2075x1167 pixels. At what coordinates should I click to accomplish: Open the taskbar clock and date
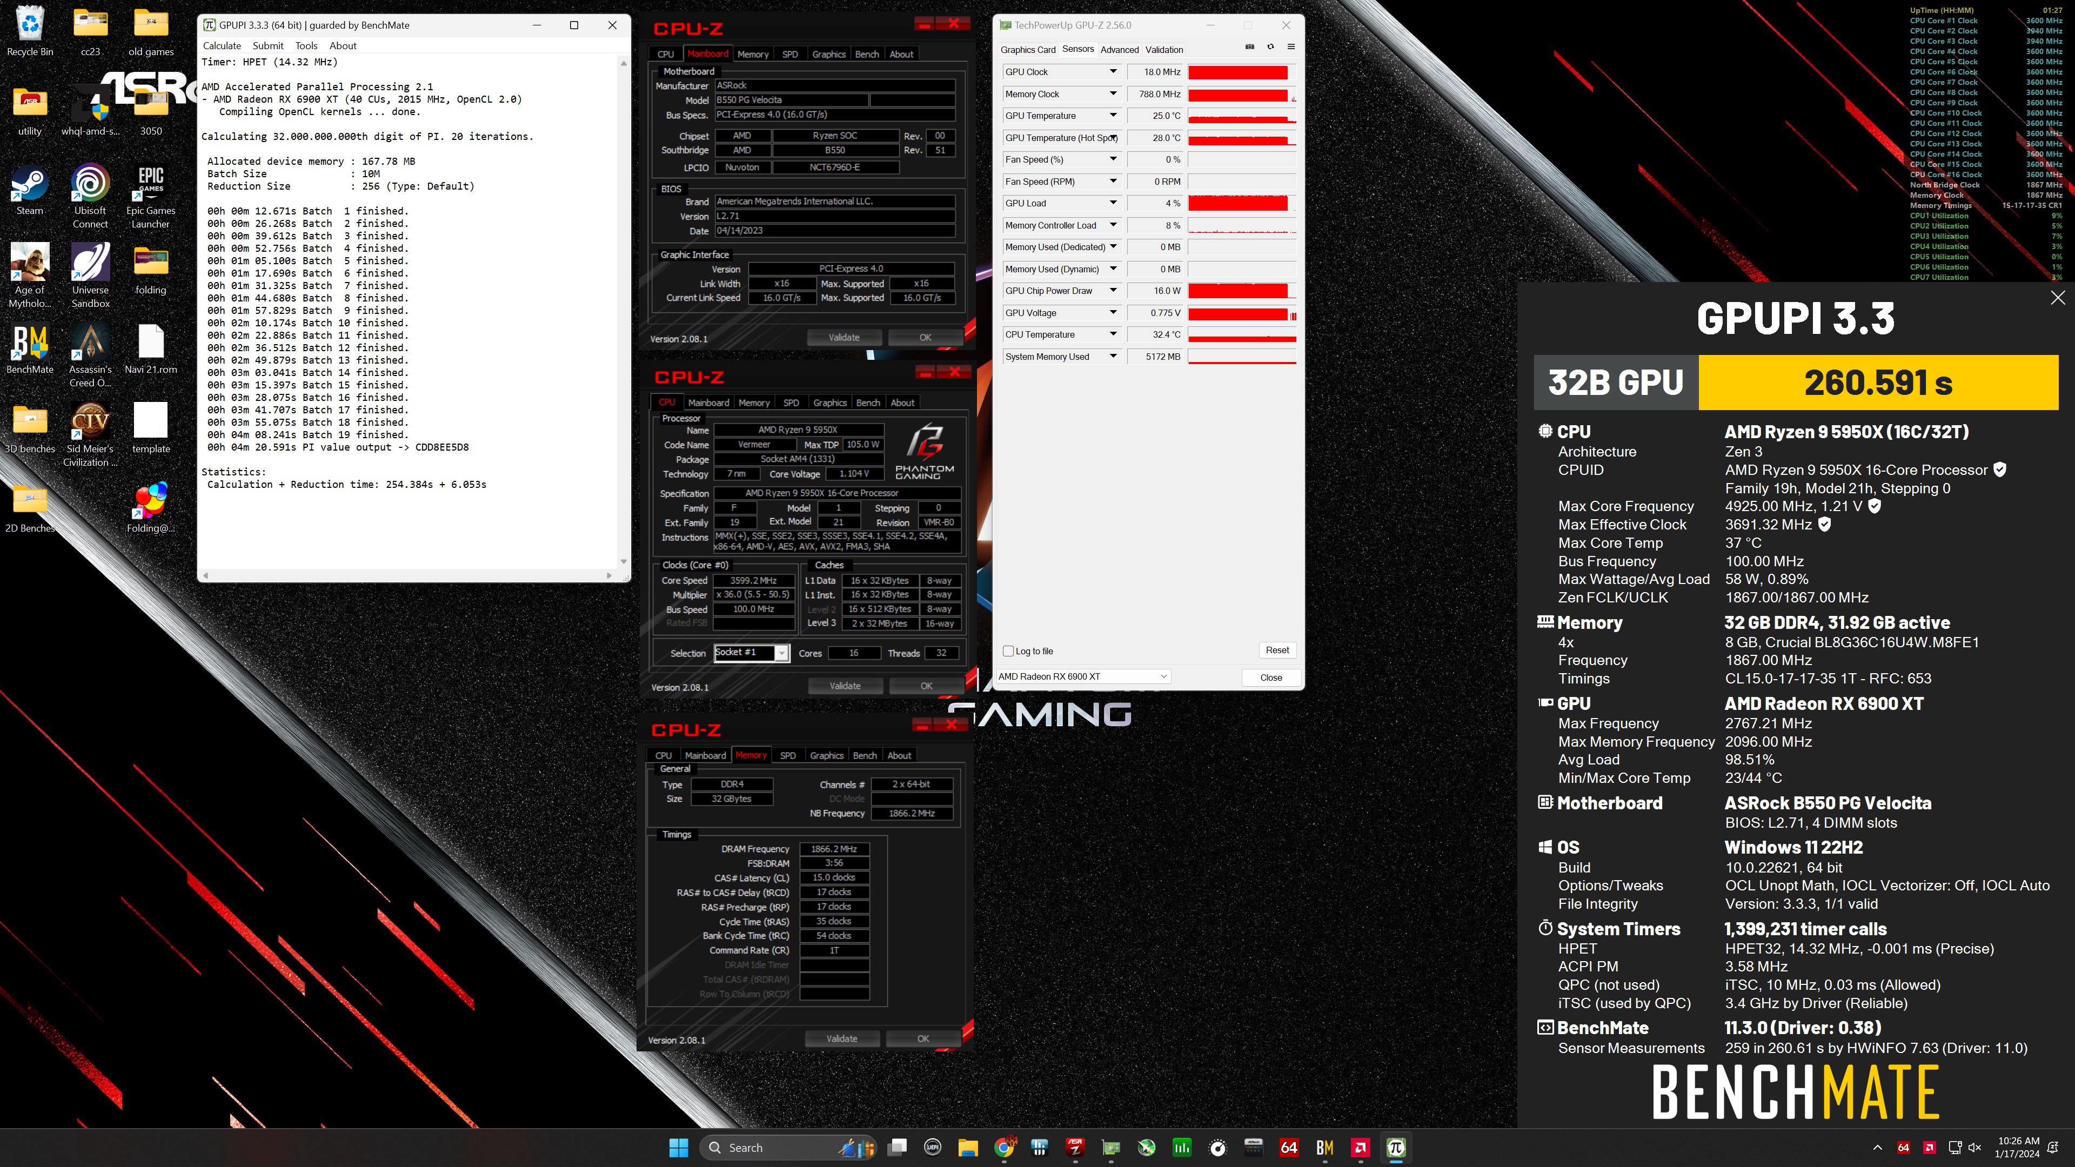[2018, 1148]
